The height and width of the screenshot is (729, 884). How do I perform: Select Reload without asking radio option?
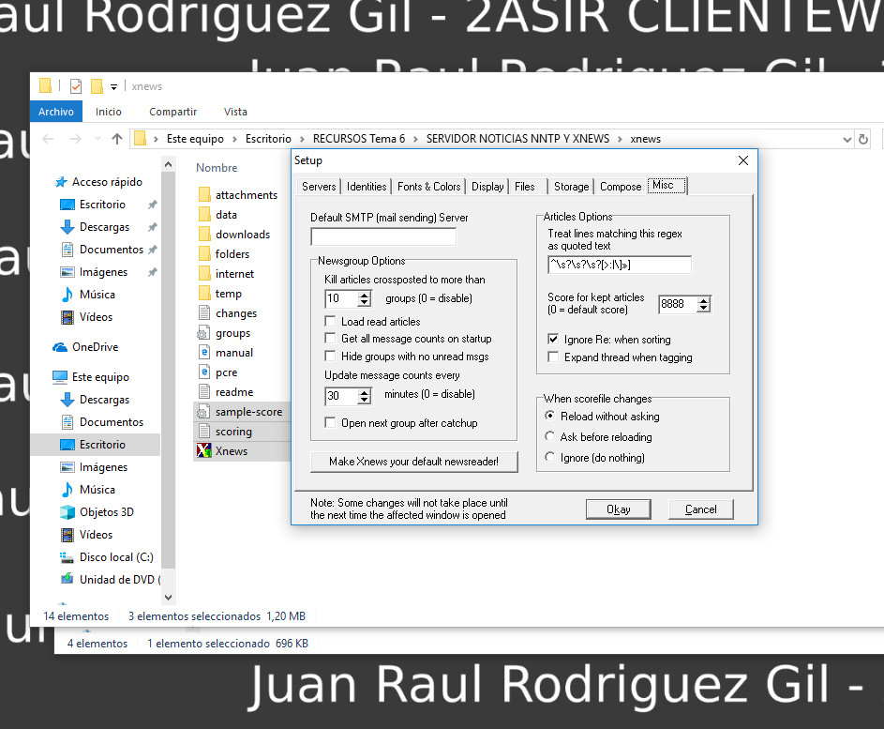(x=549, y=416)
